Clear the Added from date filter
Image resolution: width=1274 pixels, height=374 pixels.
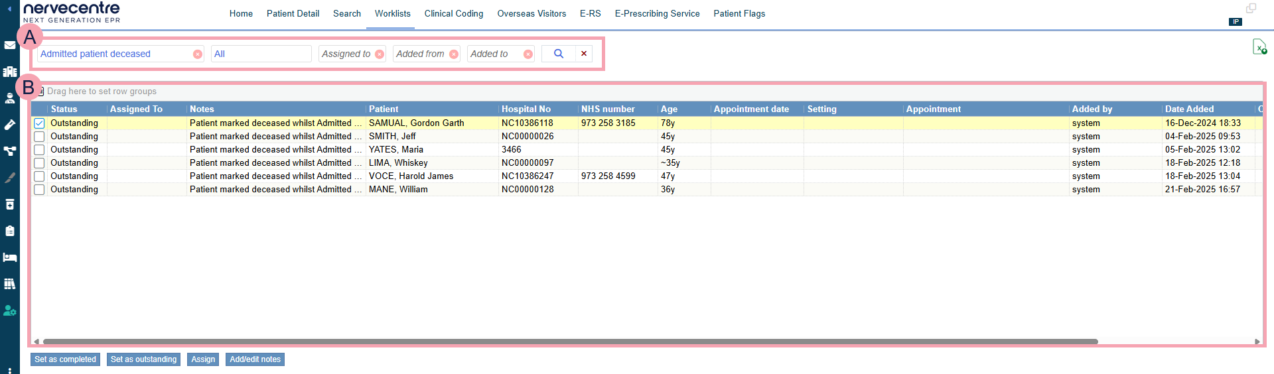454,54
